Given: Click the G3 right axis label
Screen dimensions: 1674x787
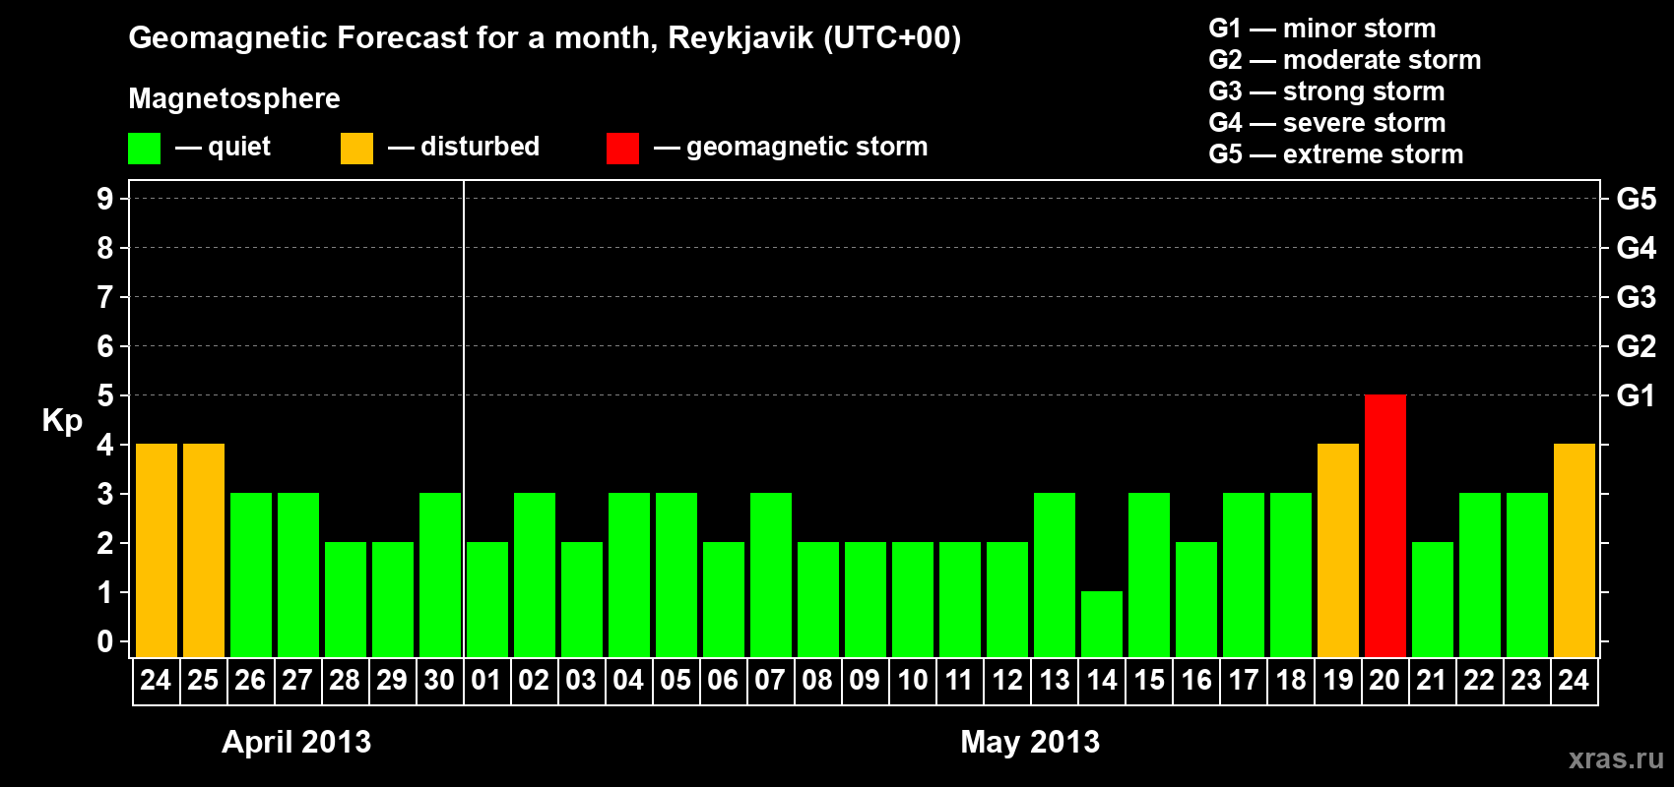Looking at the screenshot, I should click(1636, 297).
